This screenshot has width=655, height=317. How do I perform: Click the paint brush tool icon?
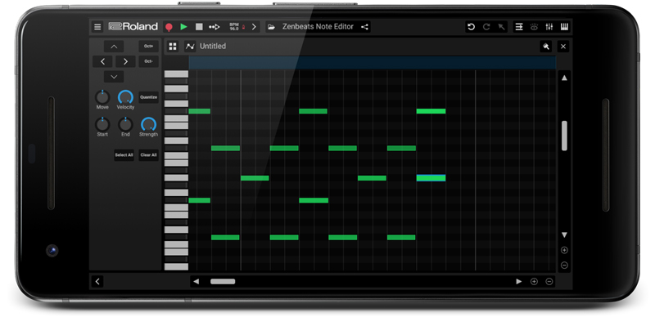tap(545, 47)
